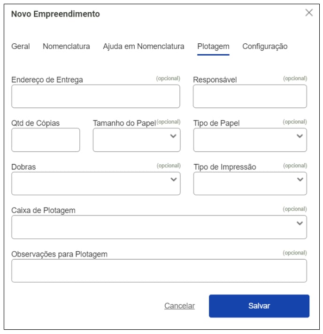Image resolution: width=323 pixels, height=334 pixels.
Task: Switch to the Geral tab
Action: pos(21,47)
